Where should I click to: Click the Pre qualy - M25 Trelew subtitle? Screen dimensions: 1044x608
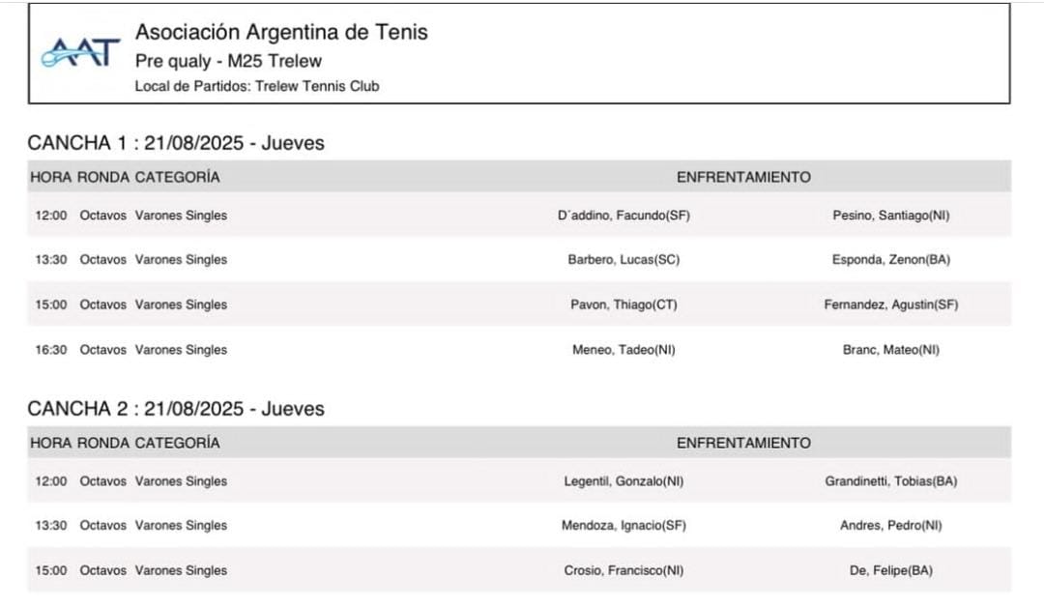click(228, 61)
